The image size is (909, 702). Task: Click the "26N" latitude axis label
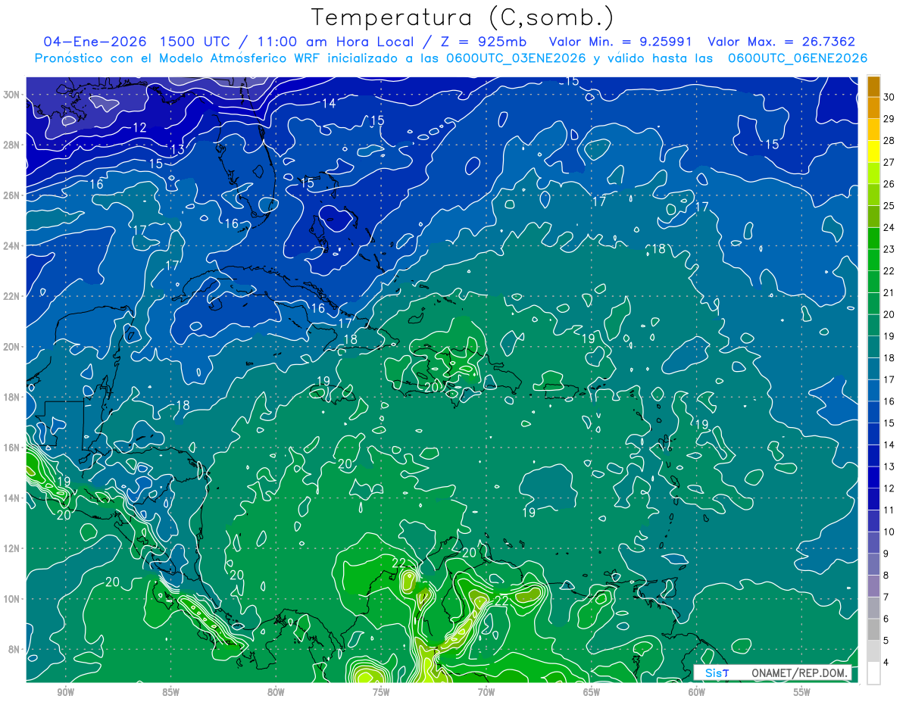[x=12, y=195]
